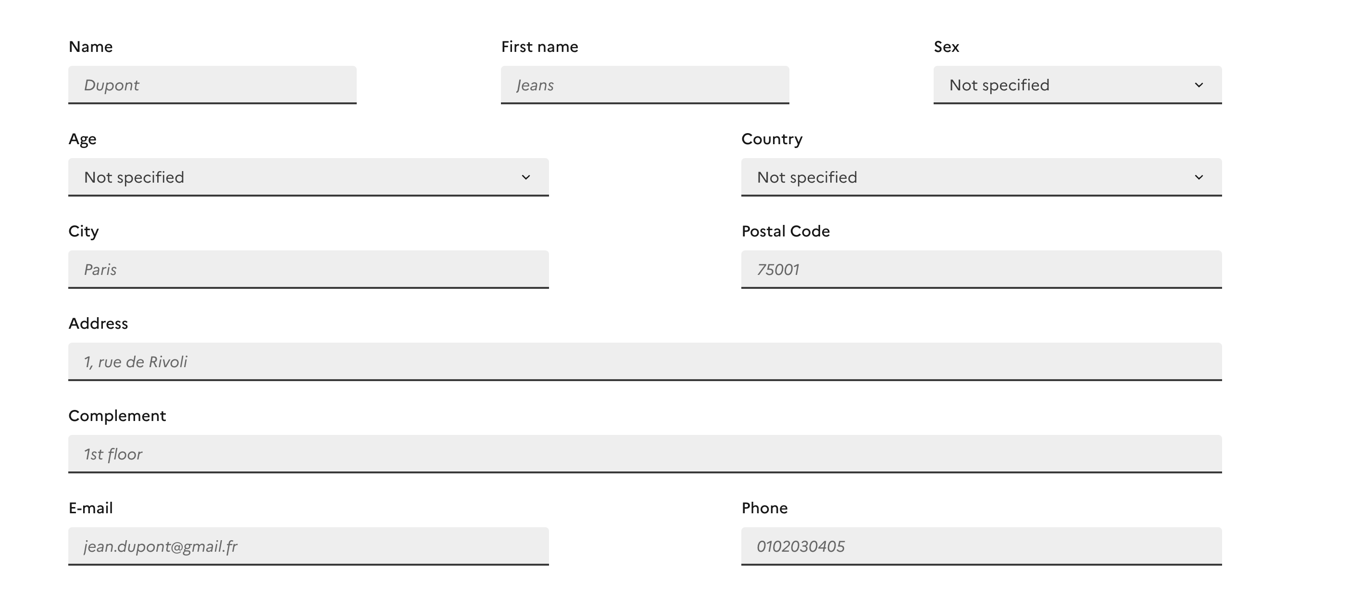Click the "E-mail" label text

[90, 507]
